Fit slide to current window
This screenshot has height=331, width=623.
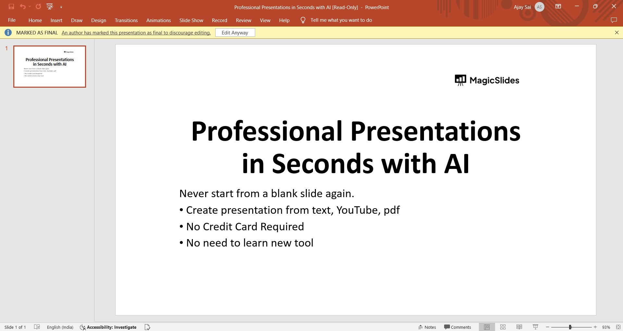coord(618,327)
